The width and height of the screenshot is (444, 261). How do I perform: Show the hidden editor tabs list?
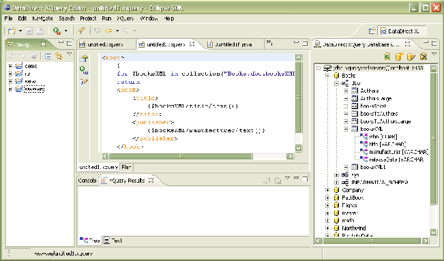269,43
